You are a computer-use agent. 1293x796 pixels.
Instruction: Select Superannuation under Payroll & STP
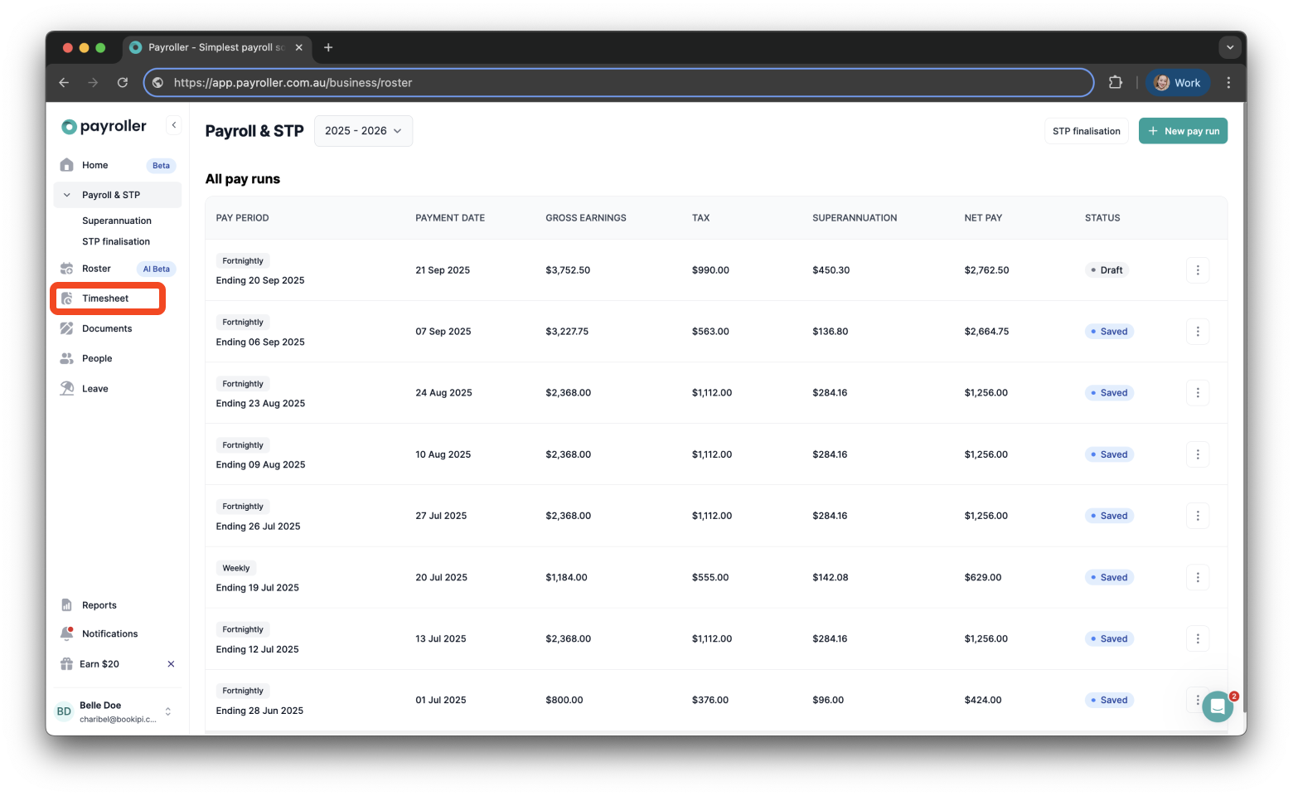[x=116, y=221]
